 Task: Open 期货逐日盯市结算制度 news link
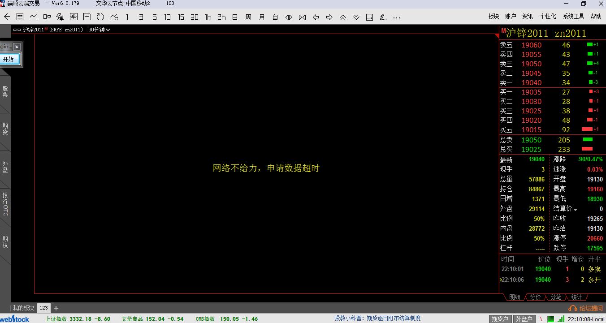pyautogui.click(x=394, y=319)
